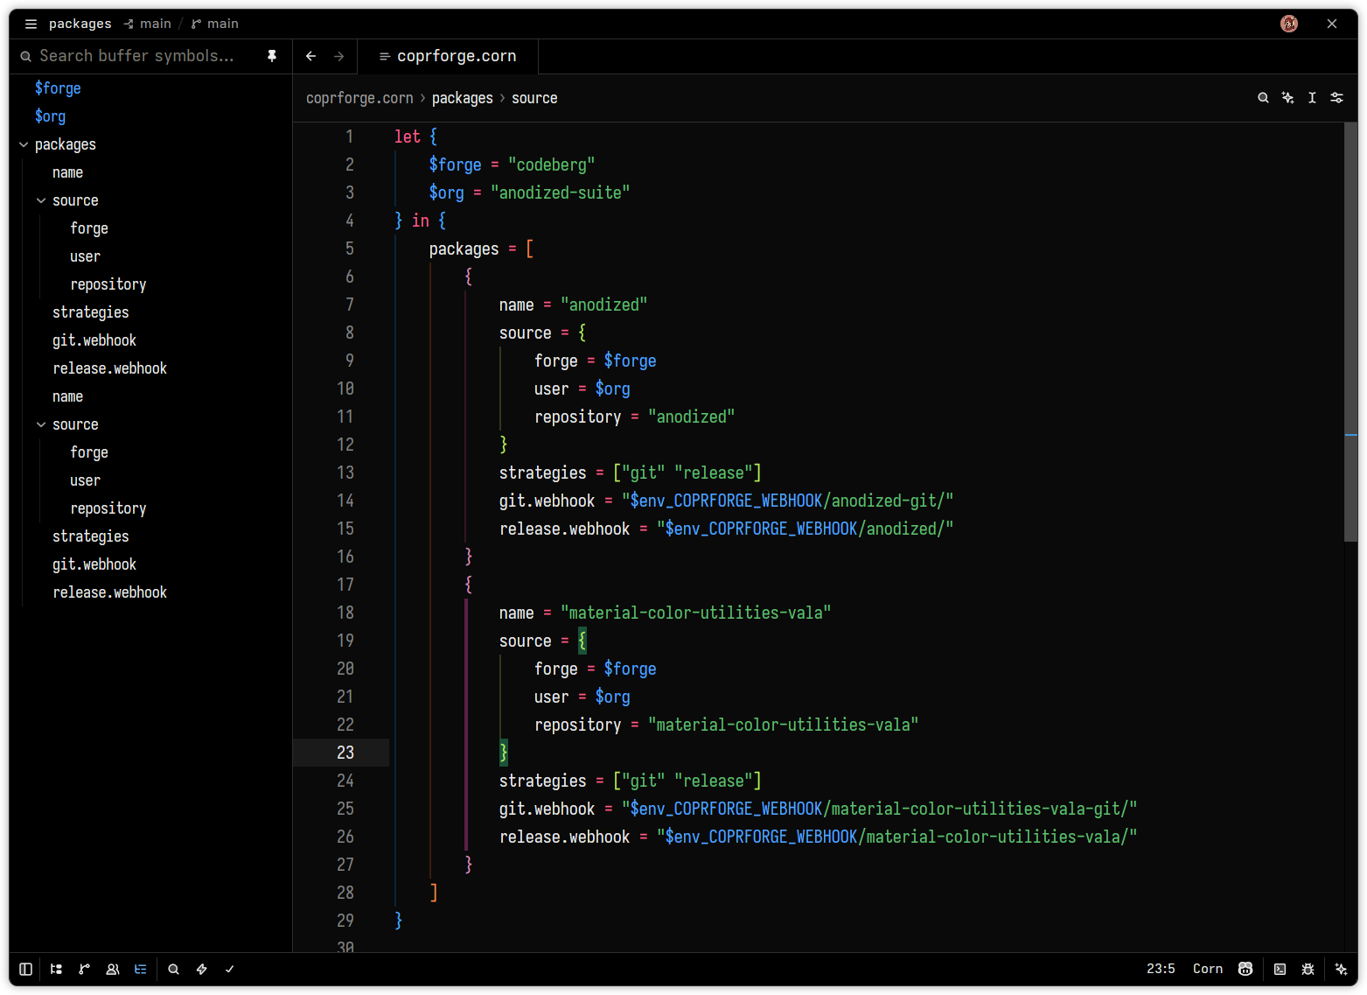Click the packages project name in title bar
The width and height of the screenshot is (1367, 995).
(x=80, y=24)
